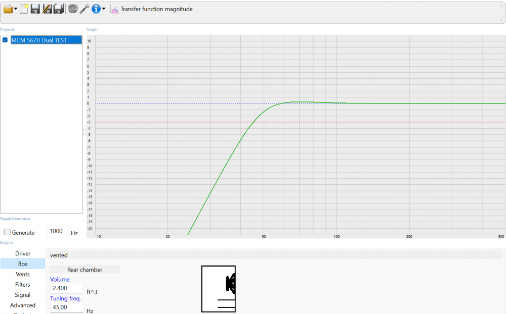Click the open project folder icon
This screenshot has width=506, height=314.
pyautogui.click(x=8, y=9)
